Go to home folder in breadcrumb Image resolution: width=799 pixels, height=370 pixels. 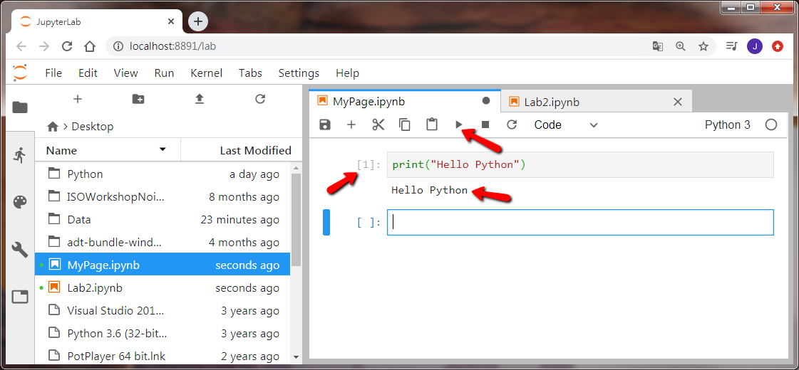[53, 126]
